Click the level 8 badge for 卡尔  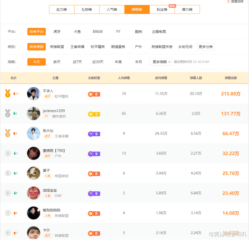(94, 233)
